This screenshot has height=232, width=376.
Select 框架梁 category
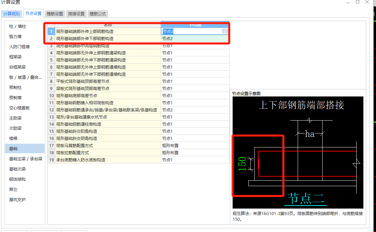15,57
